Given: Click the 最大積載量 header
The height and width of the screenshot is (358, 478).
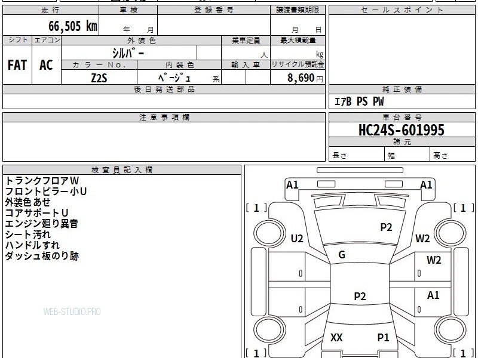Looking at the screenshot, I should click(298, 40).
